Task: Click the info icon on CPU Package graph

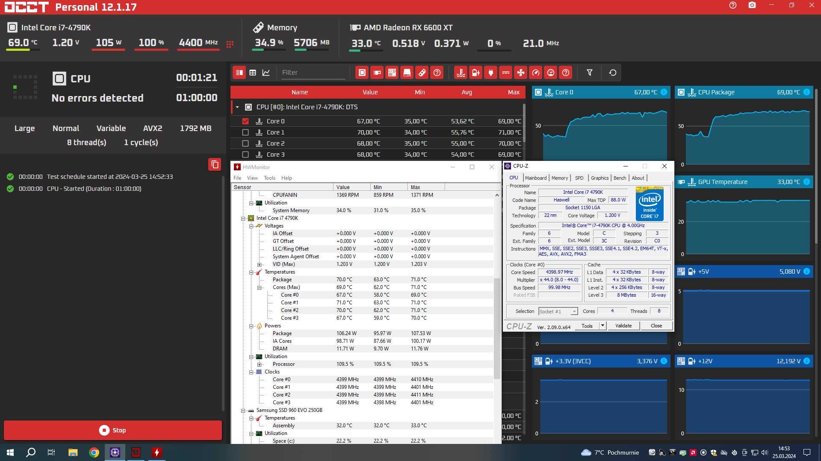Action: [806, 92]
